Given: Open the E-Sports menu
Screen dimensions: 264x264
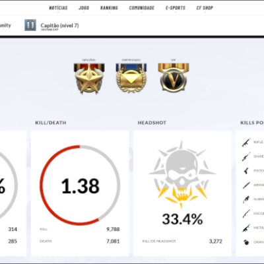Looking at the screenshot, I should click(176, 8).
